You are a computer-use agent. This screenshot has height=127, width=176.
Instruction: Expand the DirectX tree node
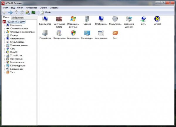(x=4, y=52)
